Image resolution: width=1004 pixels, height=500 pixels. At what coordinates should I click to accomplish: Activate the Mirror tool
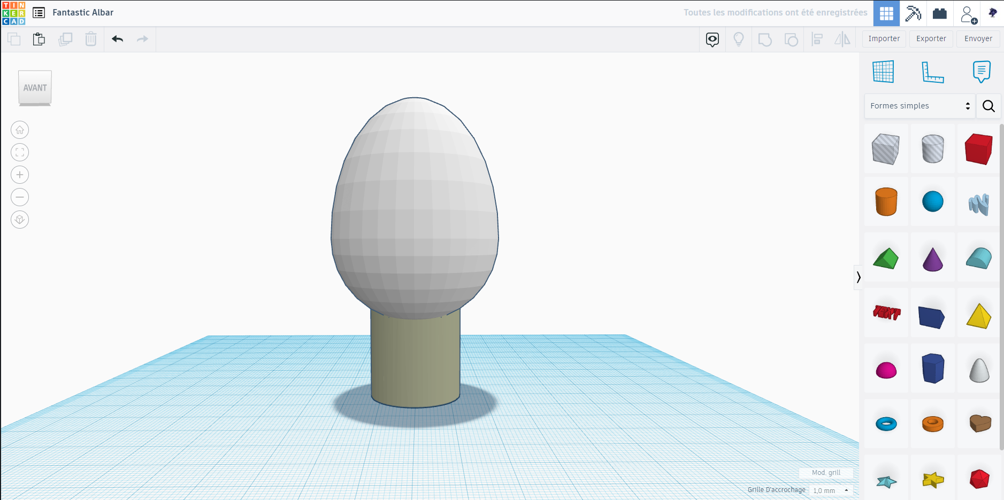pyautogui.click(x=844, y=38)
